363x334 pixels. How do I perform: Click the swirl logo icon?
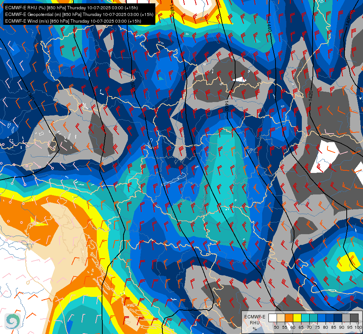(13, 321)
